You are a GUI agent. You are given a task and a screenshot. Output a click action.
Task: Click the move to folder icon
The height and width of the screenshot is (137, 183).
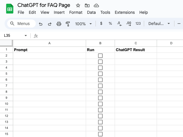(x=87, y=5)
